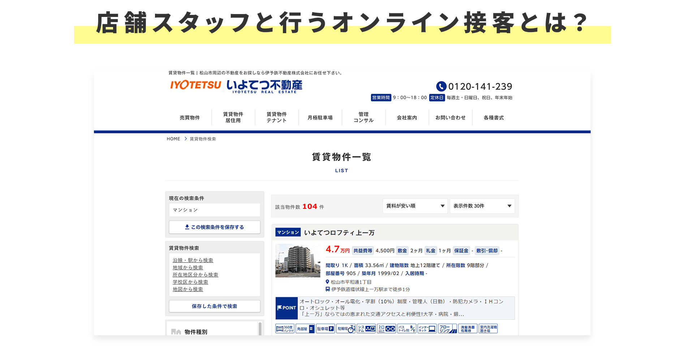The height and width of the screenshot is (354, 685).
Task: Click the 定休日 badge
Action: (x=437, y=98)
